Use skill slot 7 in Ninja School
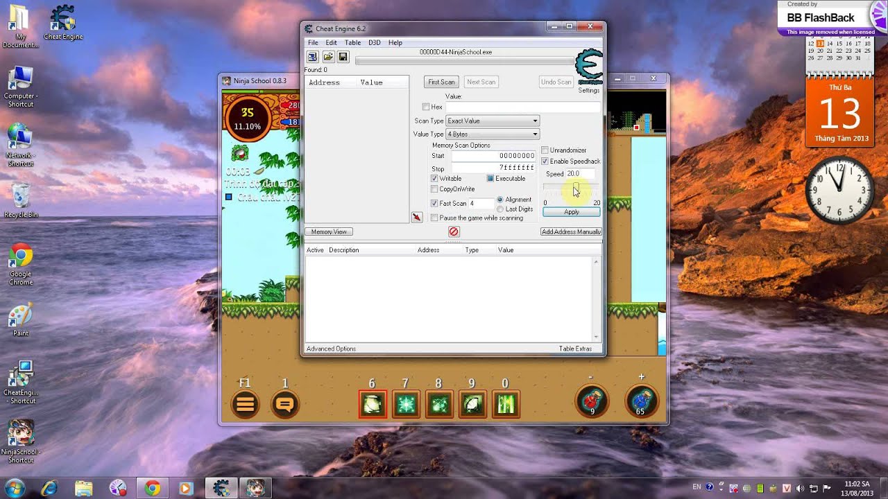Image resolution: width=888 pixels, height=499 pixels. click(x=406, y=404)
